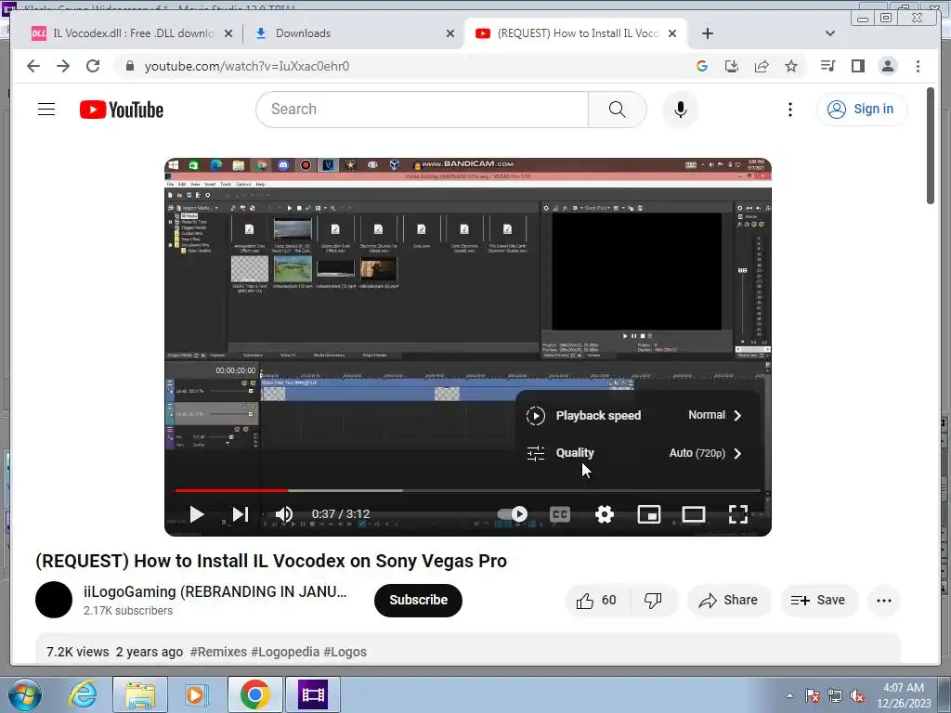Enable miniplayer mode
This screenshot has height=713, width=951.
(649, 514)
